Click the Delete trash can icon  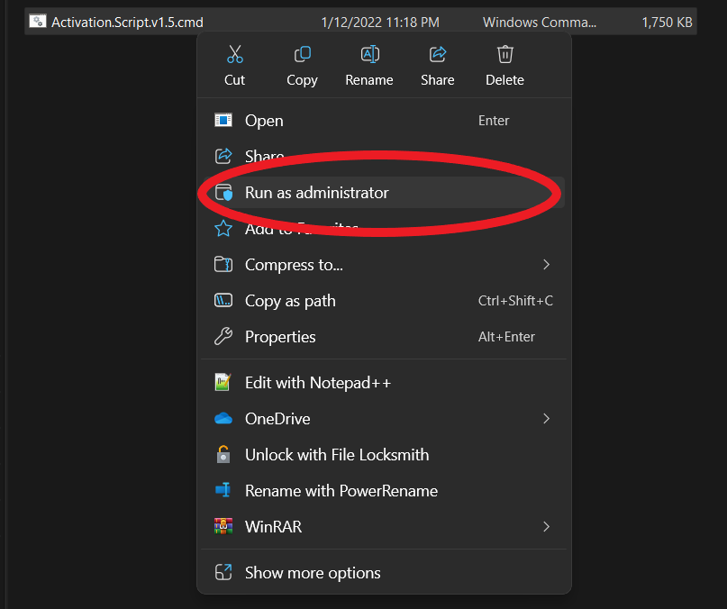[x=505, y=55]
